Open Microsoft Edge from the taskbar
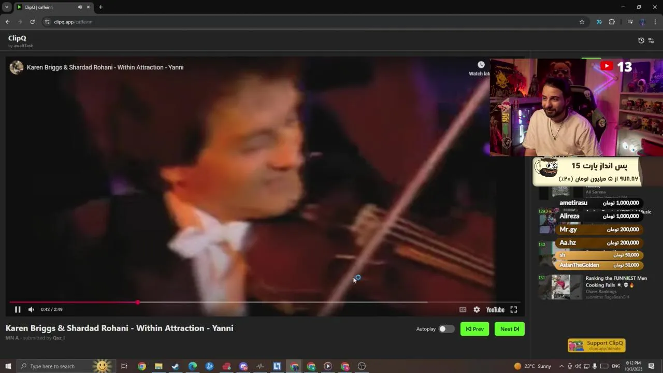The image size is (663, 373). point(193,366)
